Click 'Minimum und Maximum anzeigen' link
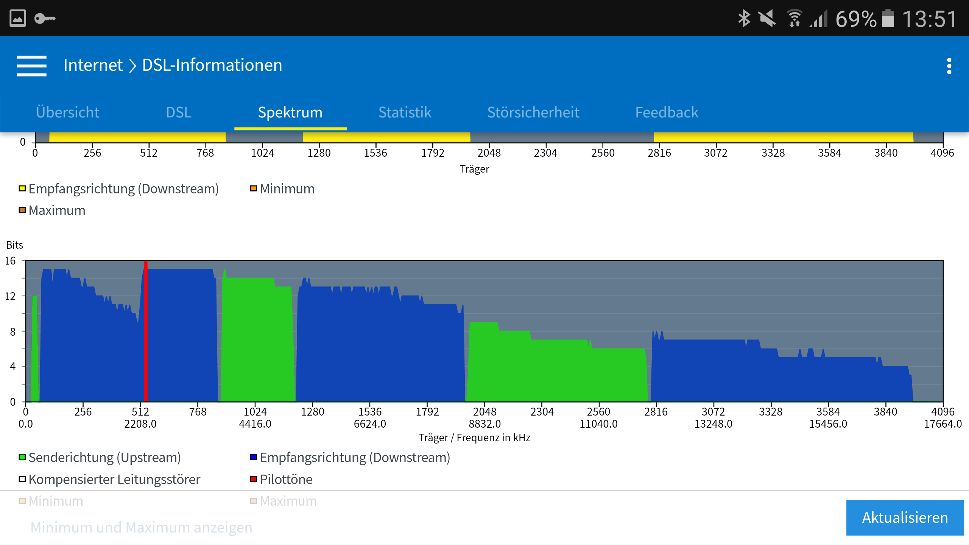Viewport: 969px width, 545px height. pos(141,527)
